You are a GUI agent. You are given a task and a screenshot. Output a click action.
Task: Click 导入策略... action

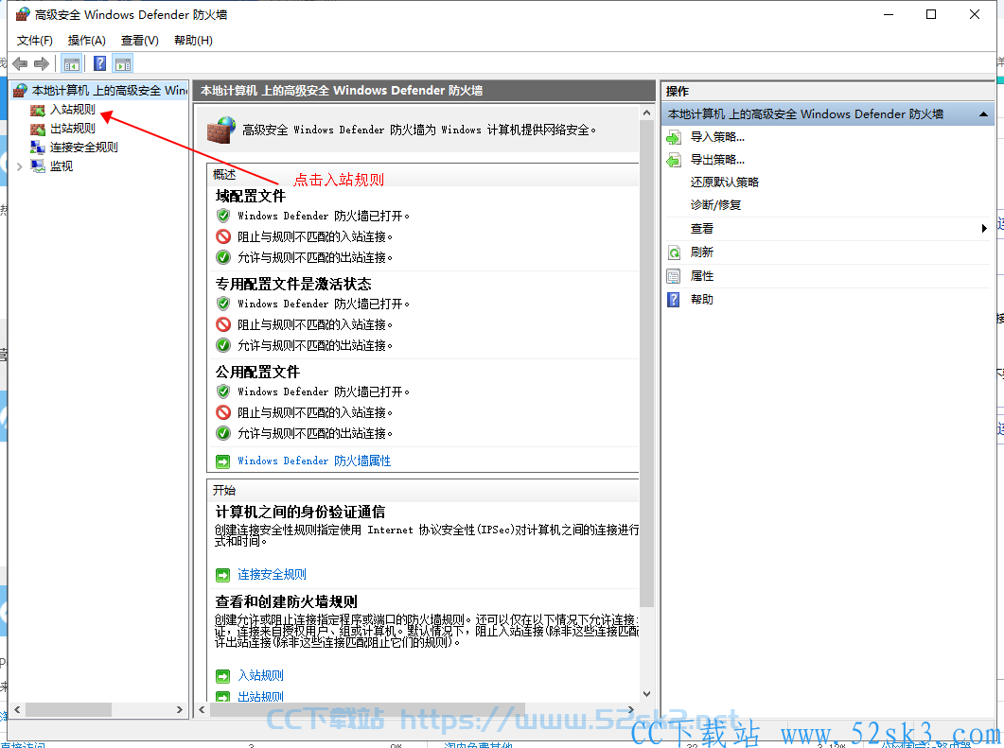(718, 137)
